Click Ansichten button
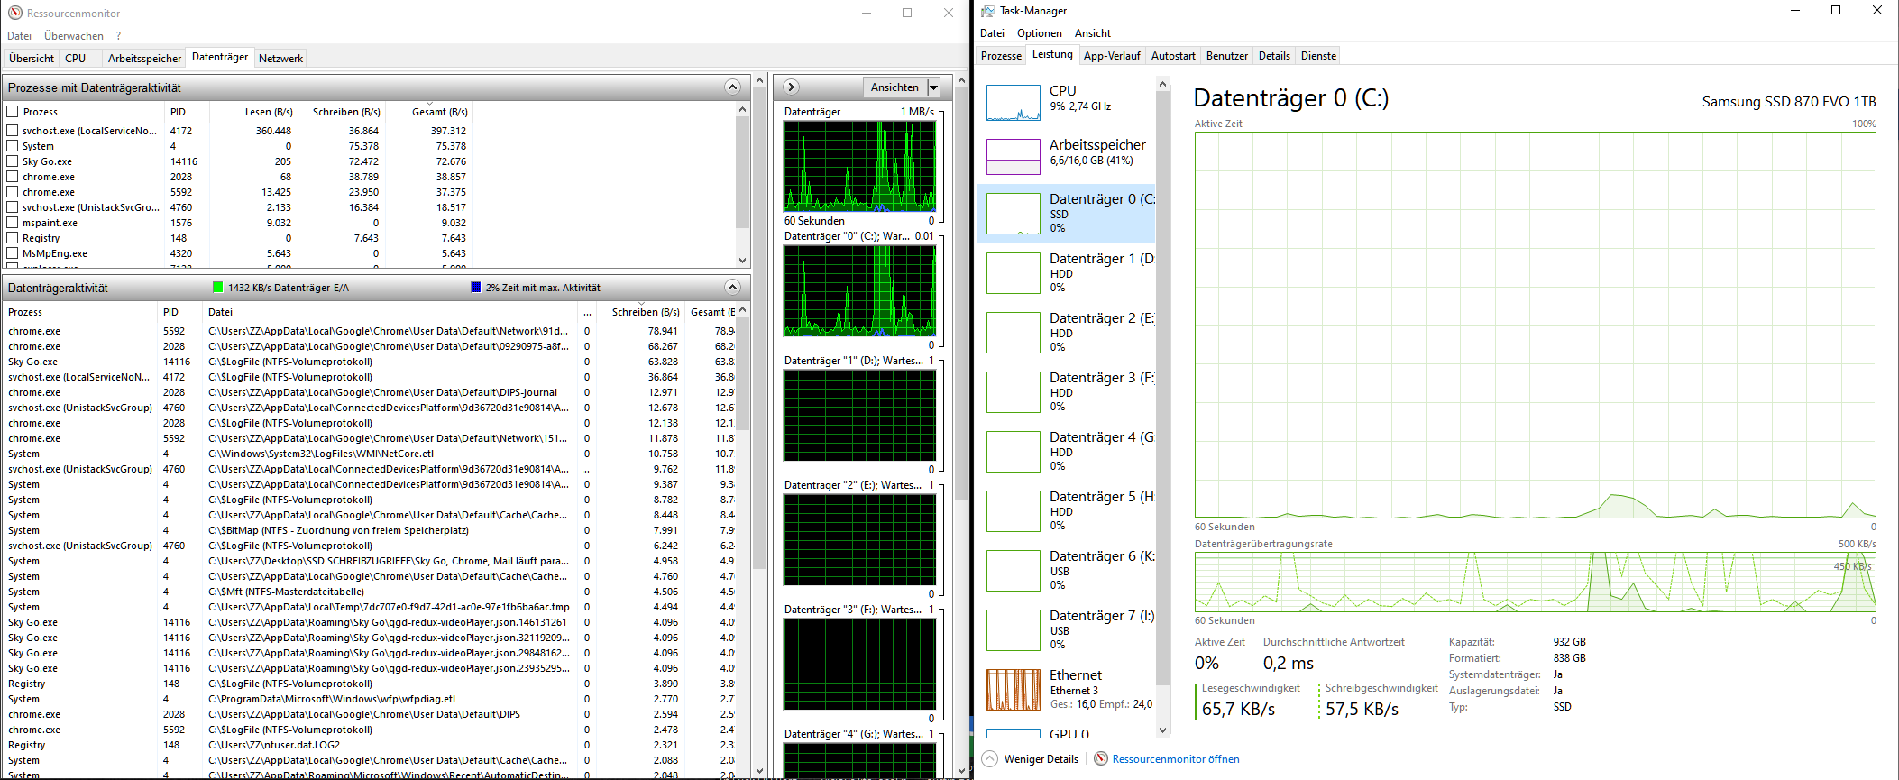The height and width of the screenshot is (780, 1899). [x=894, y=87]
